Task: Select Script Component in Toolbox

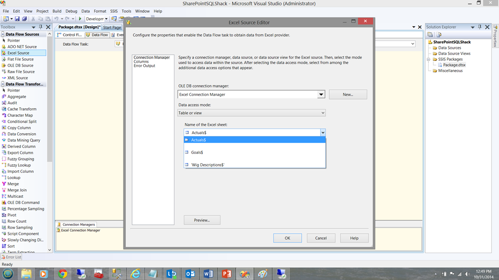Action: tap(23, 234)
